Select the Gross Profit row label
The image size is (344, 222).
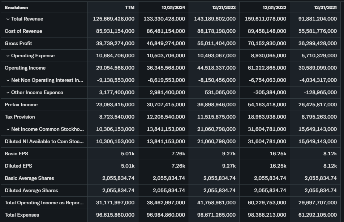click(18, 43)
